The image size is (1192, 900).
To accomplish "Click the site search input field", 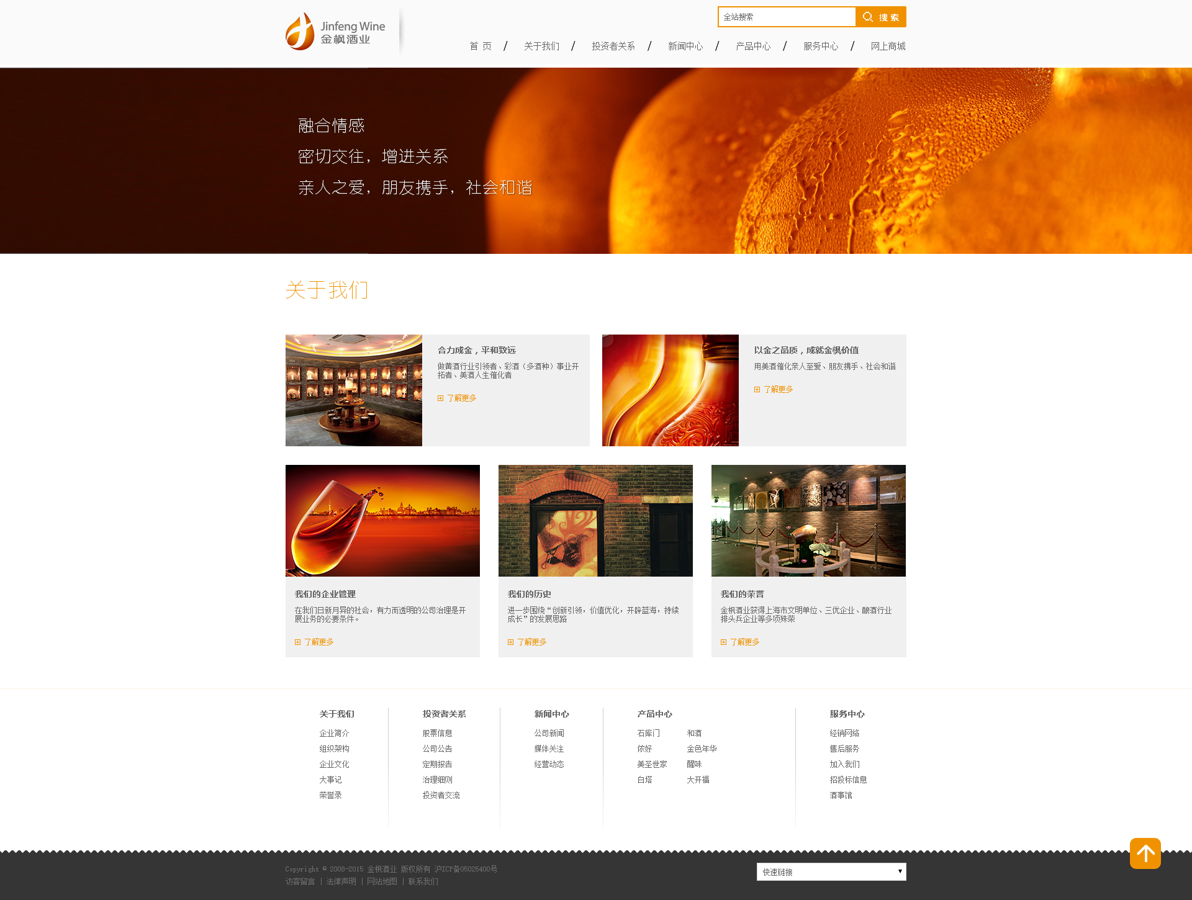I will (787, 17).
